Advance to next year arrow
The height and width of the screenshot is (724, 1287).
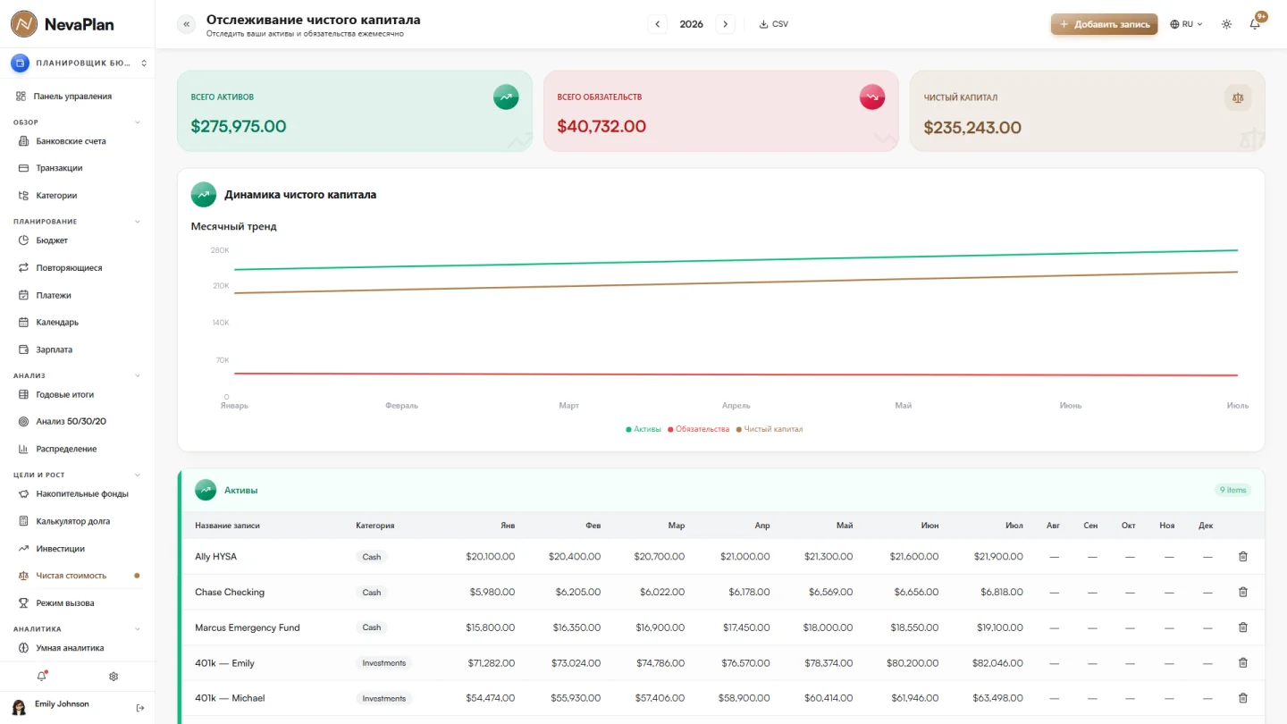click(726, 24)
